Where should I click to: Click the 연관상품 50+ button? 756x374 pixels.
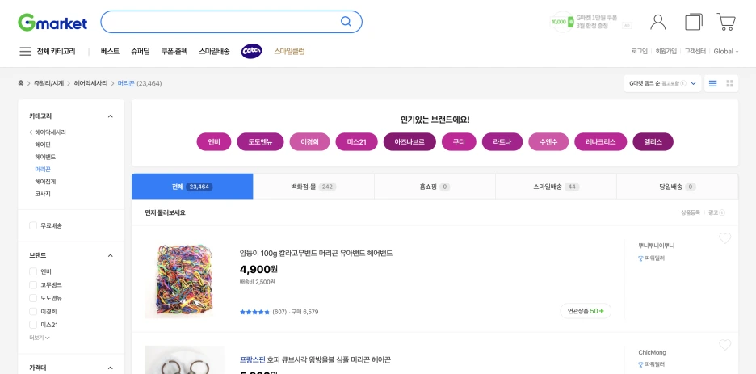point(586,311)
